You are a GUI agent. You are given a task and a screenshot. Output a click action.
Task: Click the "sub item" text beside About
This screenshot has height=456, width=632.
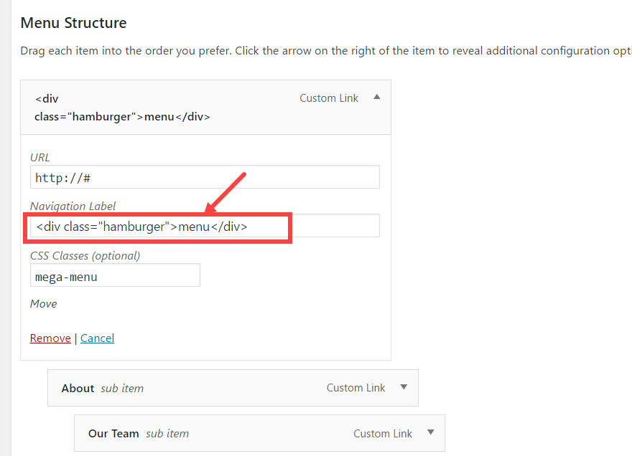point(122,388)
